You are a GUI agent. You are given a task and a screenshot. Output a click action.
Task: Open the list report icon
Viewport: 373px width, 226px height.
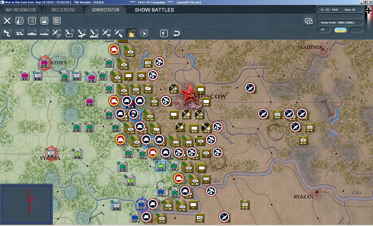[x=32, y=21]
